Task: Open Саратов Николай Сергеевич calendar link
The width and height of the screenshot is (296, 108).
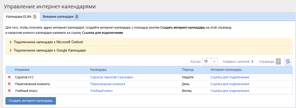Action: click(112, 77)
